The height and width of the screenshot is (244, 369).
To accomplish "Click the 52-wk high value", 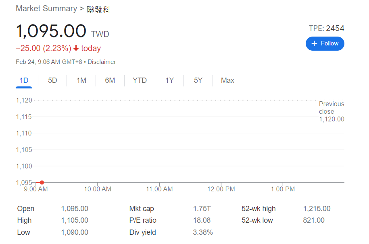I will point(317,209).
